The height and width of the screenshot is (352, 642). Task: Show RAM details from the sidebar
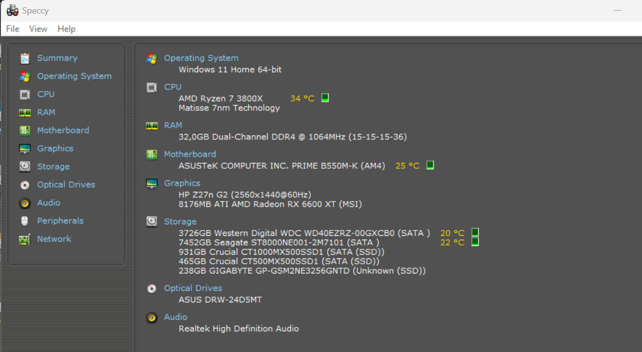tap(46, 112)
